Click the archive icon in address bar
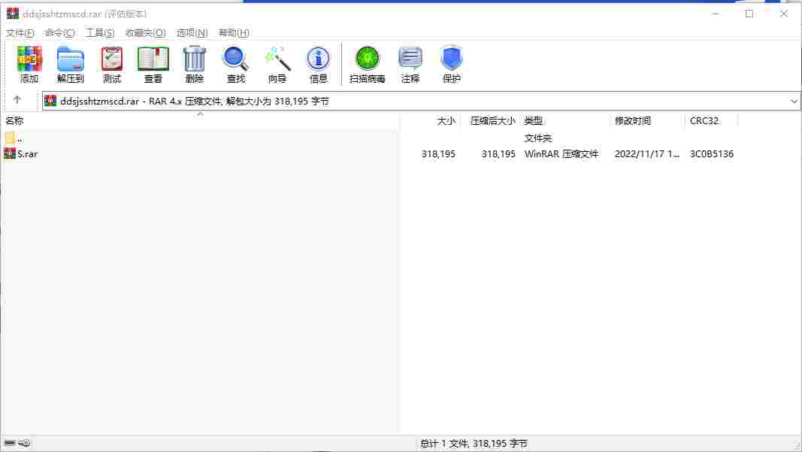802x452 pixels. tap(50, 101)
